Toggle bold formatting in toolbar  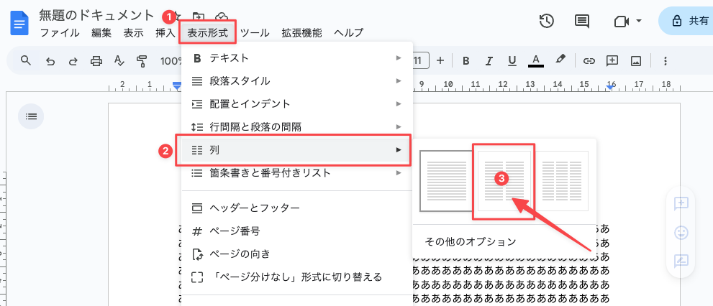[466, 61]
